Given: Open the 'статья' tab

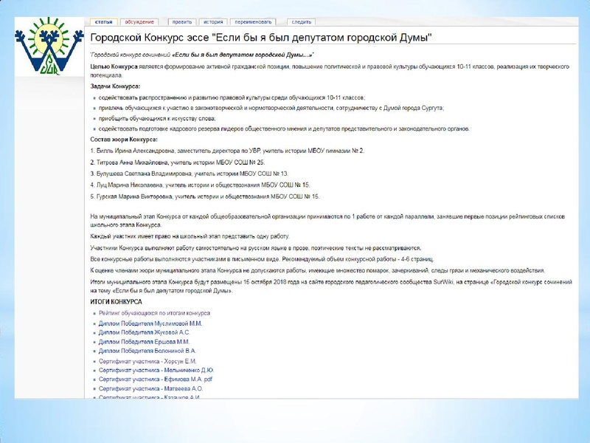Looking at the screenshot, I should [x=103, y=23].
